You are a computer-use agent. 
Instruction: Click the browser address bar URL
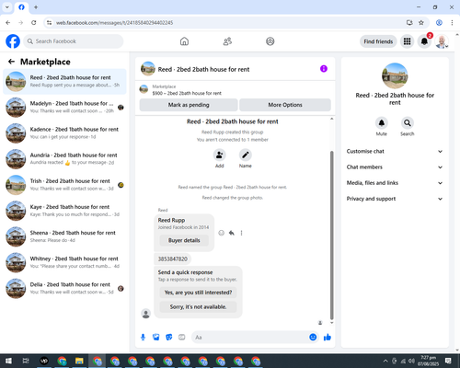pos(114,23)
